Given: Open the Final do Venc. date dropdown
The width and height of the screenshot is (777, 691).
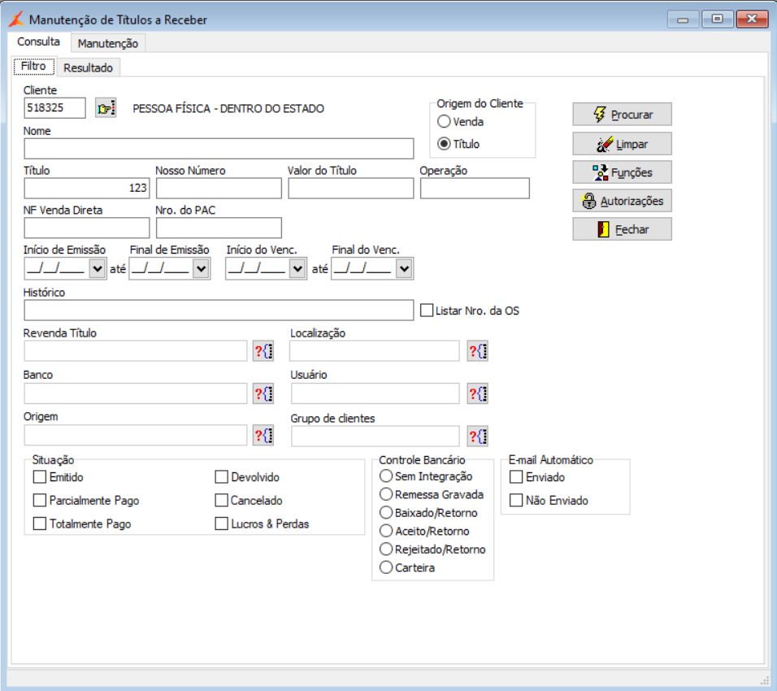Looking at the screenshot, I should (x=405, y=268).
